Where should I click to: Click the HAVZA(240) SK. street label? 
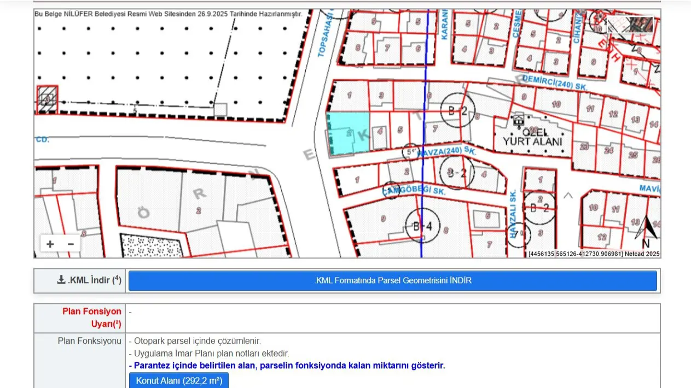click(446, 152)
